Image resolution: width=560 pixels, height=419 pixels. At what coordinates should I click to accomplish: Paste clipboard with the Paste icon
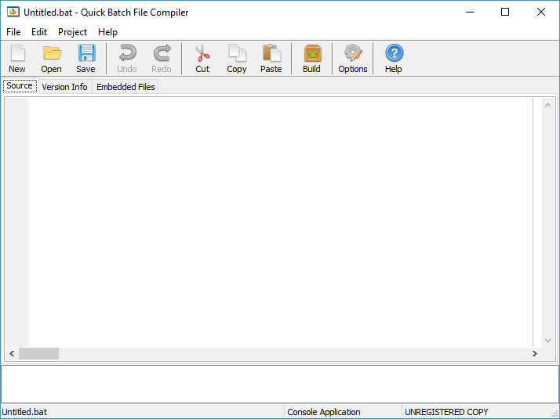tap(271, 59)
